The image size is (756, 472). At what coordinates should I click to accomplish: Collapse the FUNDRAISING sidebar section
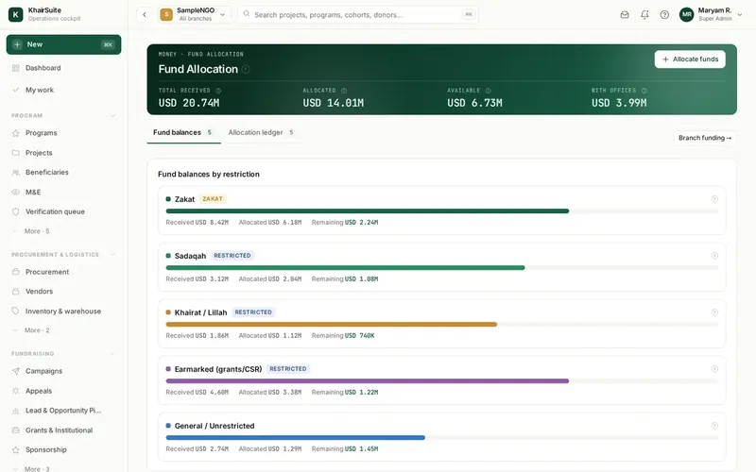112,353
